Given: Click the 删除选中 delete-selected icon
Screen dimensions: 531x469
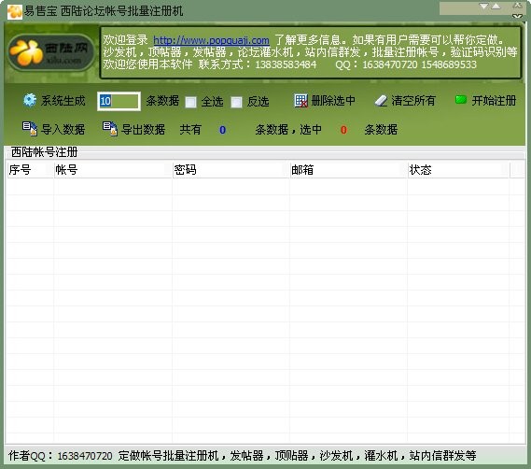Looking at the screenshot, I should (301, 101).
